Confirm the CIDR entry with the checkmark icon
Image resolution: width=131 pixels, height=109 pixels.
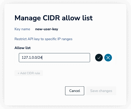99,58
